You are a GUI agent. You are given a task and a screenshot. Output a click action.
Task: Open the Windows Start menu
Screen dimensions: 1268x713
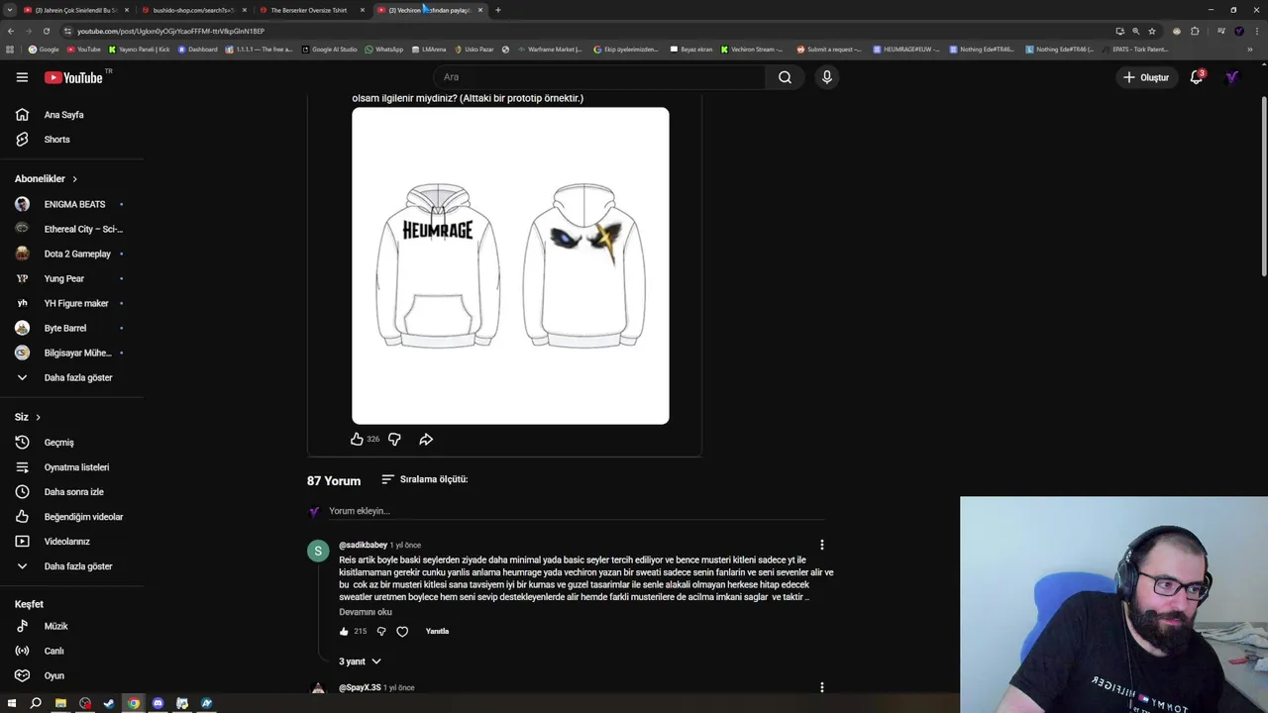point(12,703)
